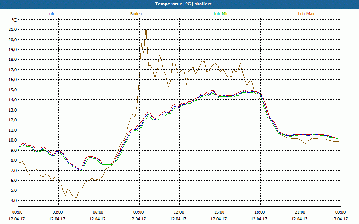Image resolution: width=359 pixels, height=224 pixels.
Task: Click the 09:00 time axis label
Action: click(138, 212)
